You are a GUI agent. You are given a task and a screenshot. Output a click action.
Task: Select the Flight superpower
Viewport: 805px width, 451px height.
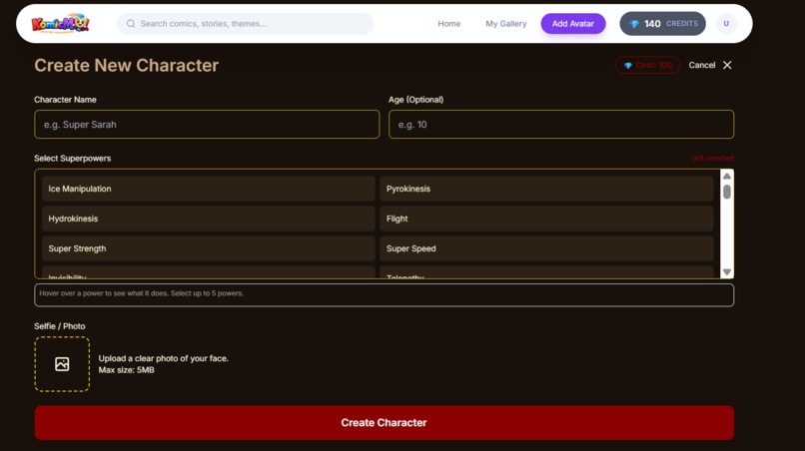tap(546, 219)
